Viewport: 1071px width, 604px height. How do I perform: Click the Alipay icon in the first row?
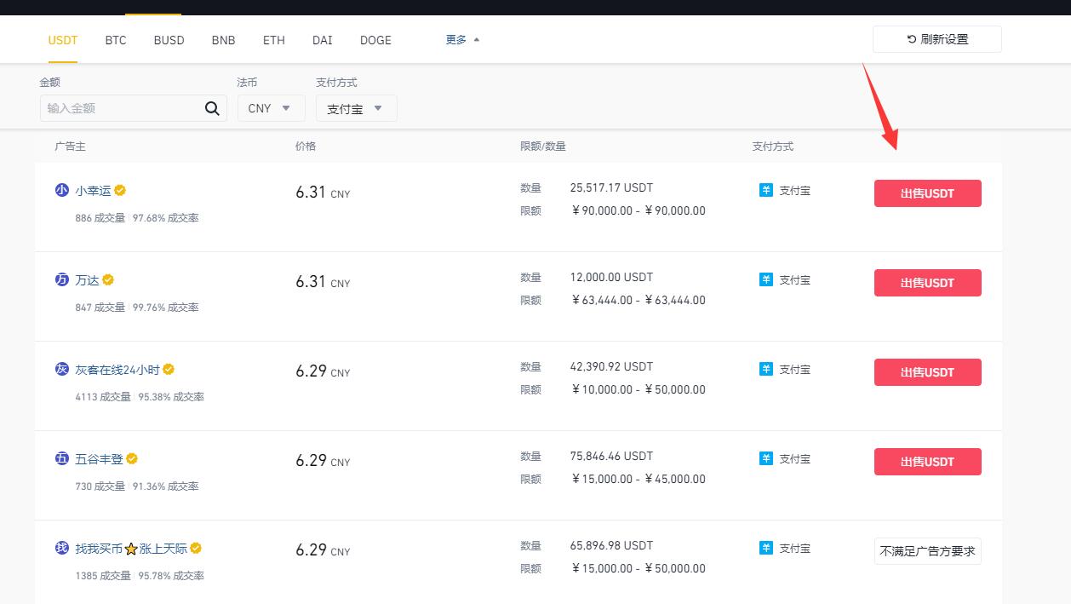click(765, 190)
